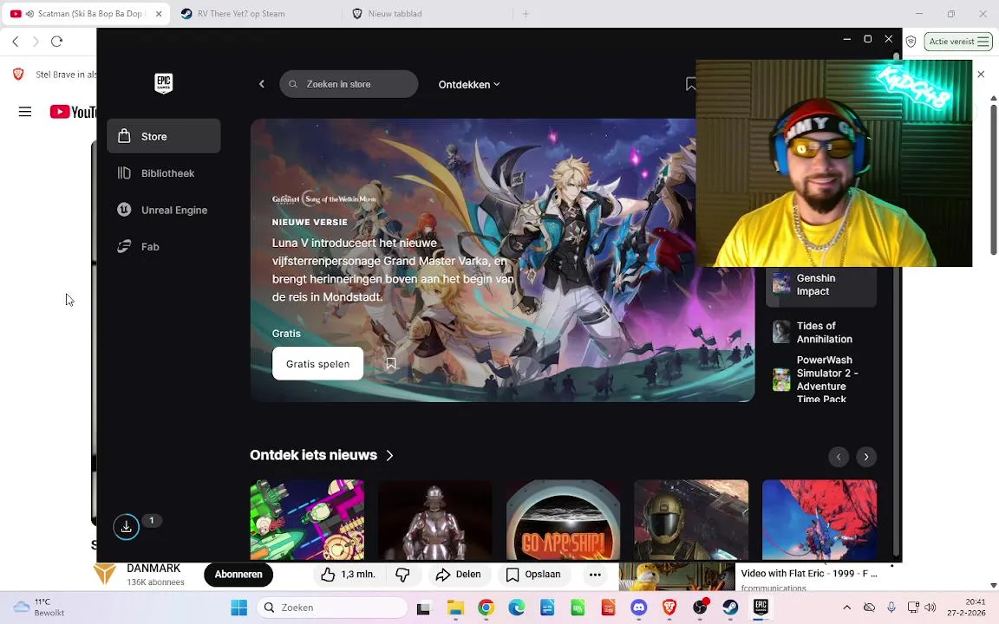Focus the 'Zoeken in store' search field

coord(349,84)
